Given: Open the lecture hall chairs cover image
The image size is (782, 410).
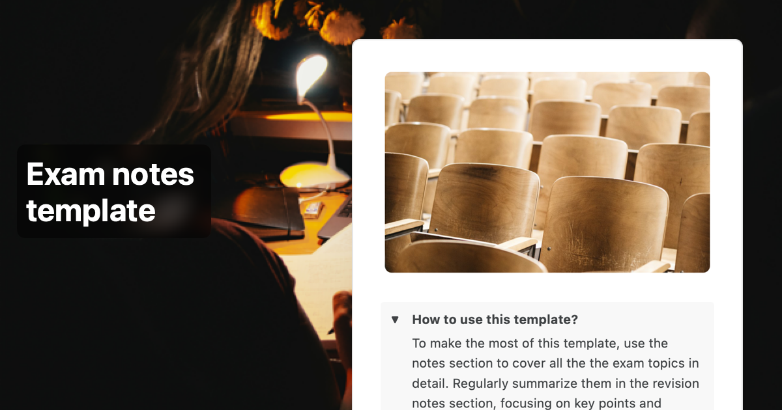Looking at the screenshot, I should pyautogui.click(x=547, y=172).
